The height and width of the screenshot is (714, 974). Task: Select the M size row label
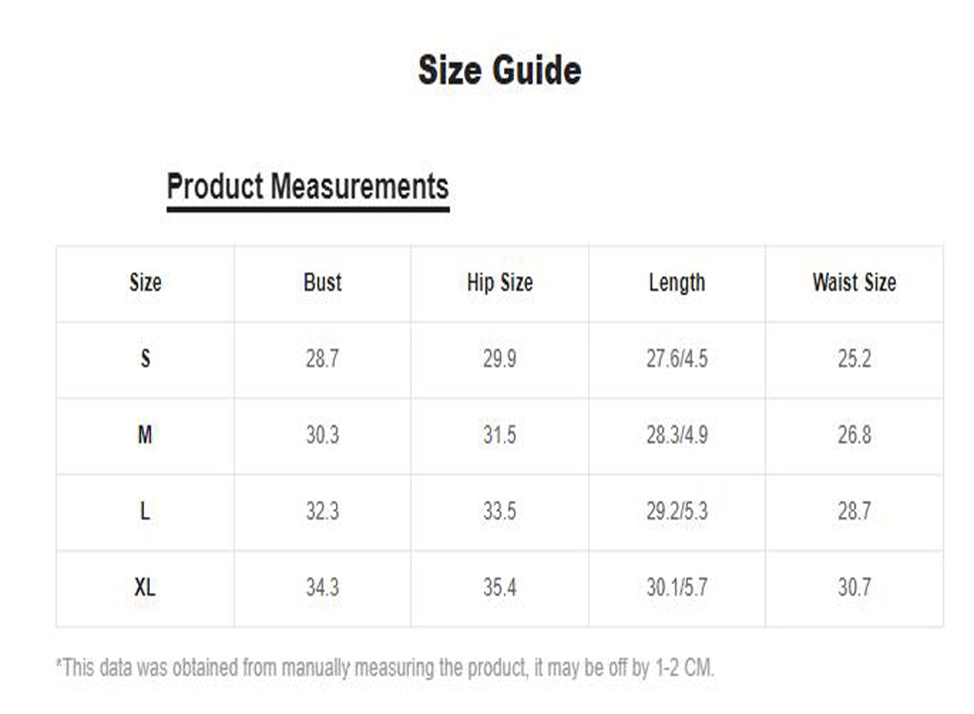tap(145, 434)
